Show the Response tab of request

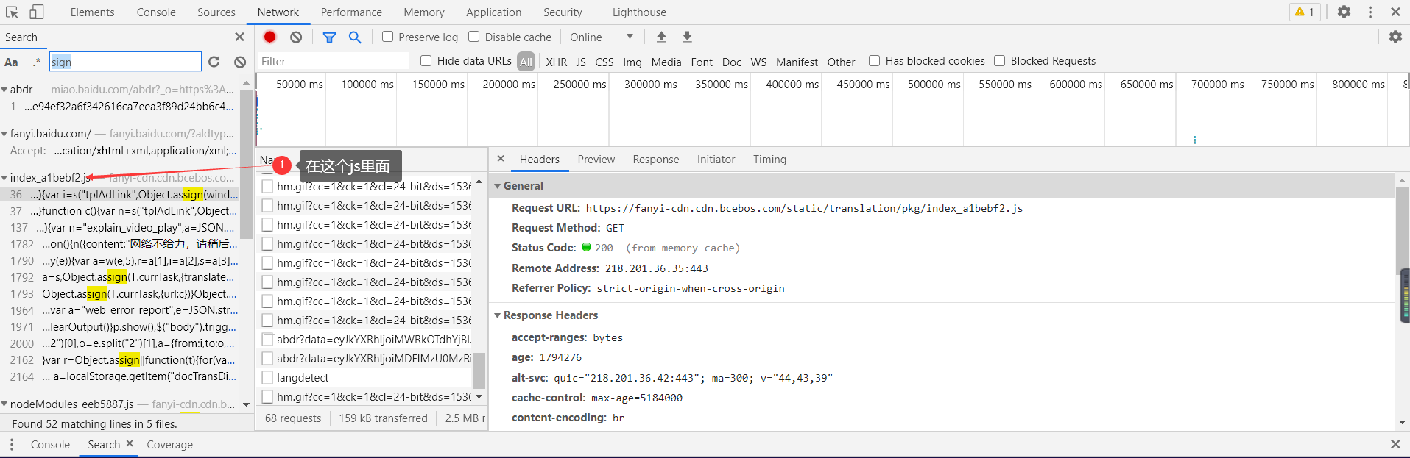(655, 159)
